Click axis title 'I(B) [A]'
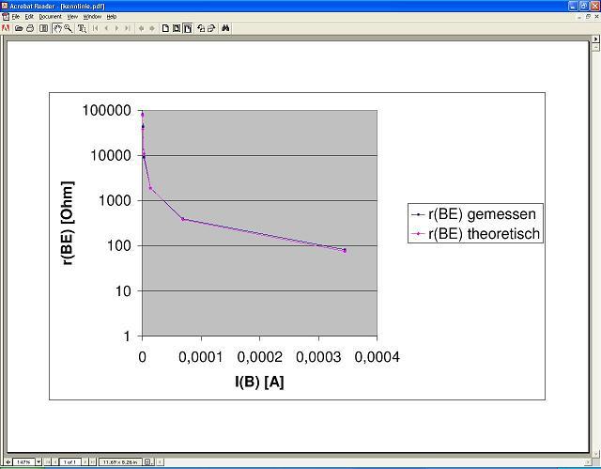This screenshot has width=601, height=469. [259, 382]
